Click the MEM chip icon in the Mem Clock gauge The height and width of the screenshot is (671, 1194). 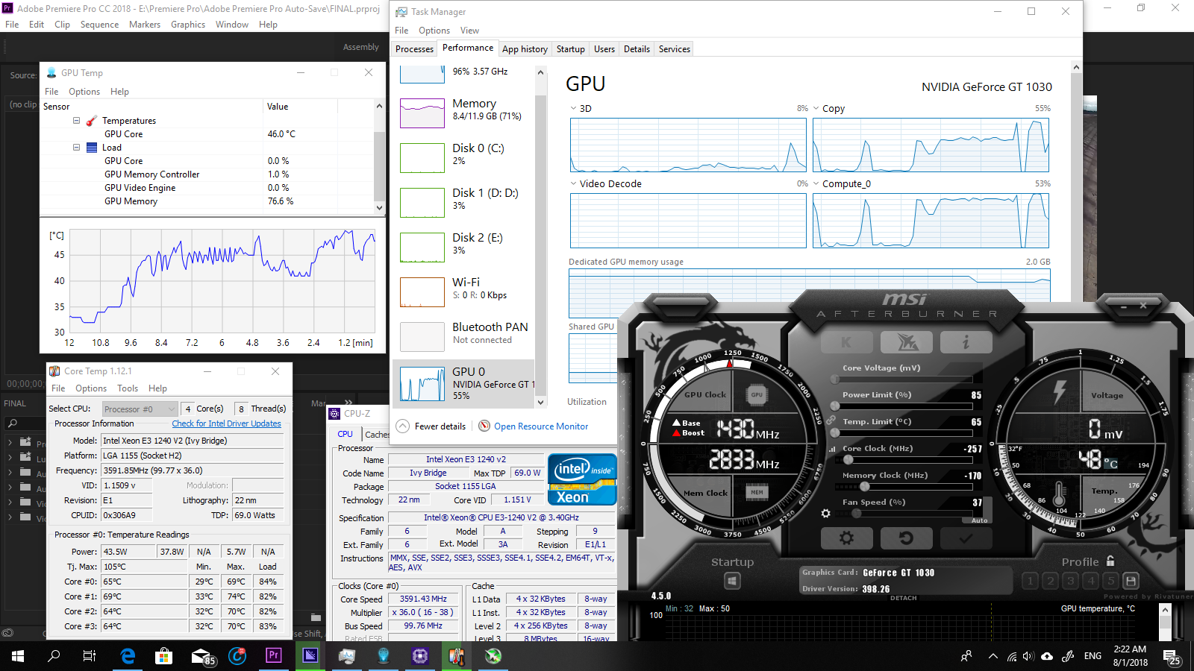[757, 492]
